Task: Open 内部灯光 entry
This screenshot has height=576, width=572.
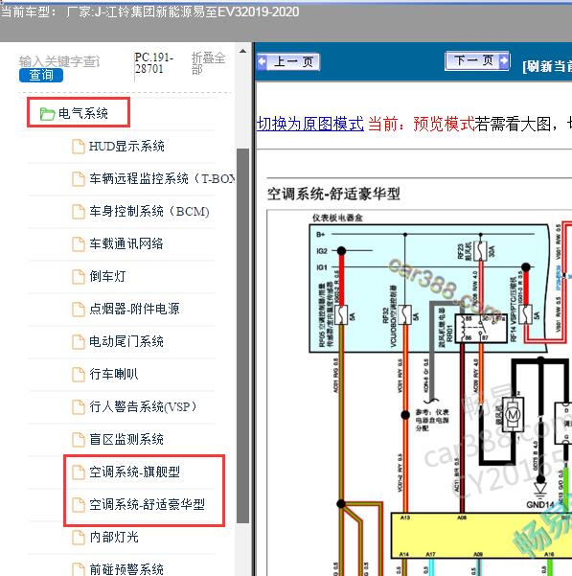Action: tap(114, 537)
